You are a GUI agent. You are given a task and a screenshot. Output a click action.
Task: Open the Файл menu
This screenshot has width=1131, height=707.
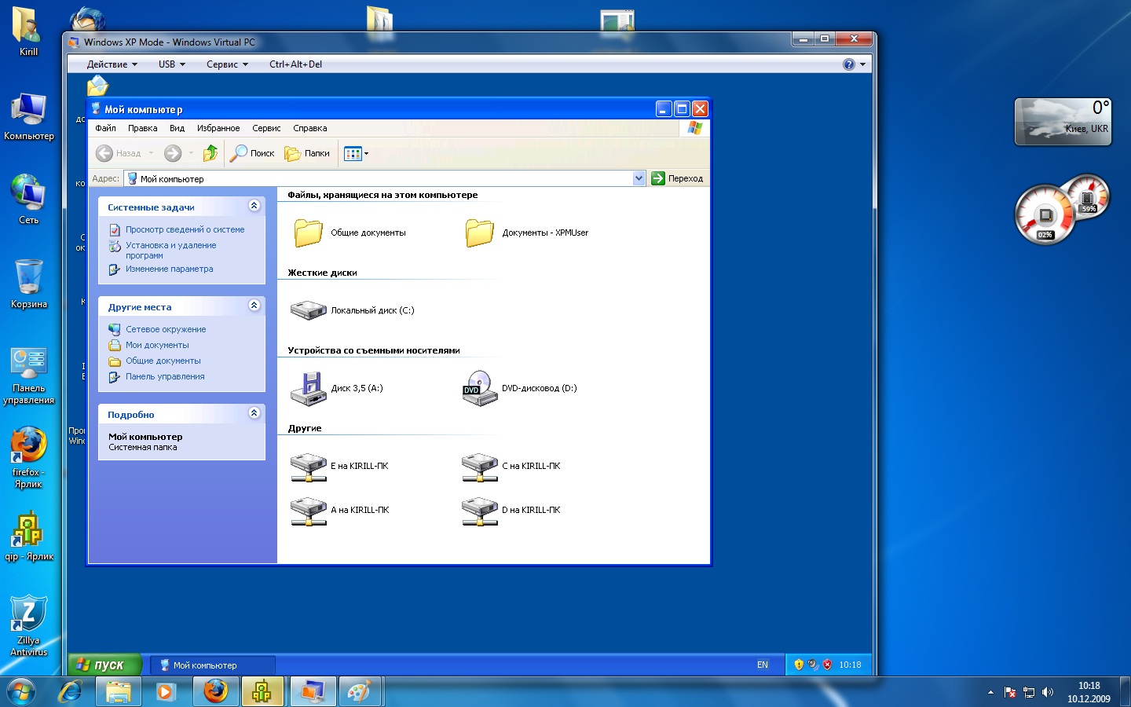105,128
